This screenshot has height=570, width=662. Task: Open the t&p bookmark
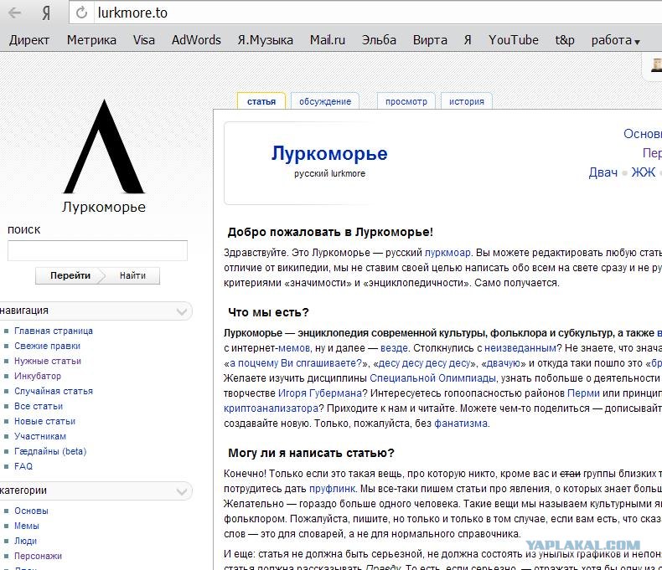[x=565, y=40]
